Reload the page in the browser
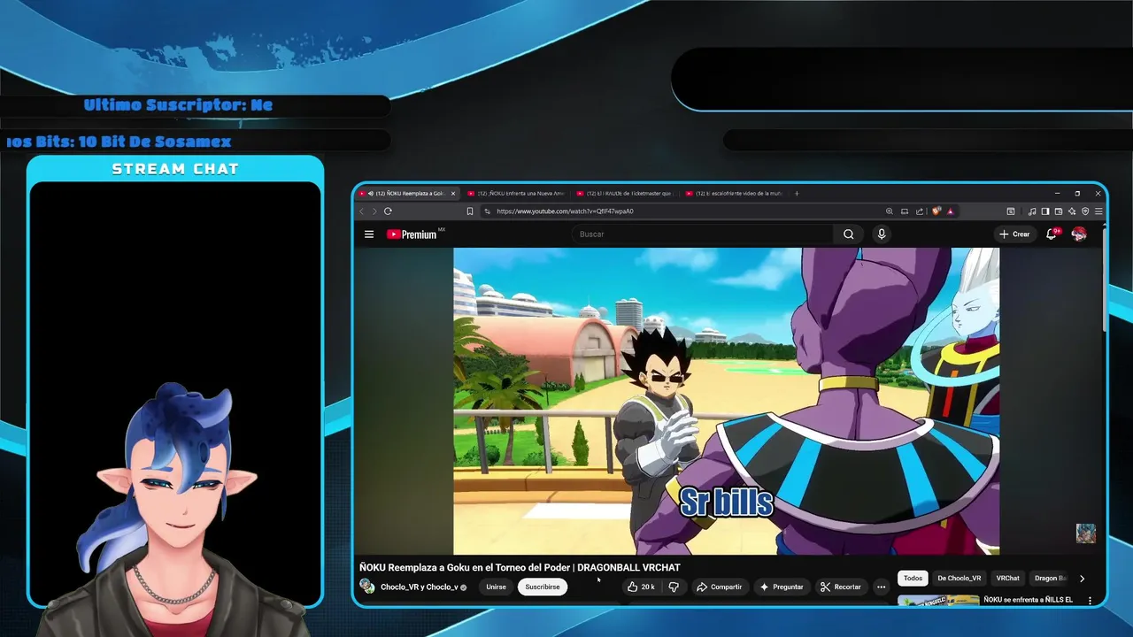1133x637 pixels. click(388, 211)
